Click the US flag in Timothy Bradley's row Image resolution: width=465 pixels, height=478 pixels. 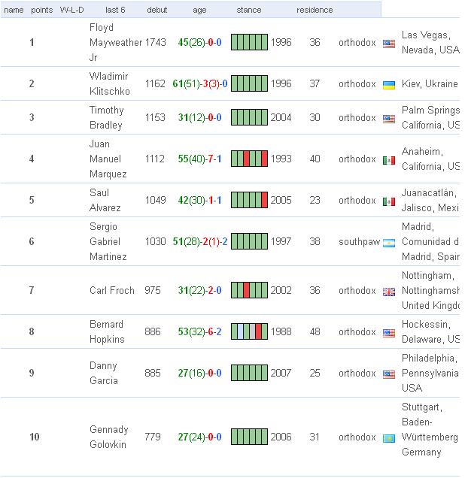[389, 119]
